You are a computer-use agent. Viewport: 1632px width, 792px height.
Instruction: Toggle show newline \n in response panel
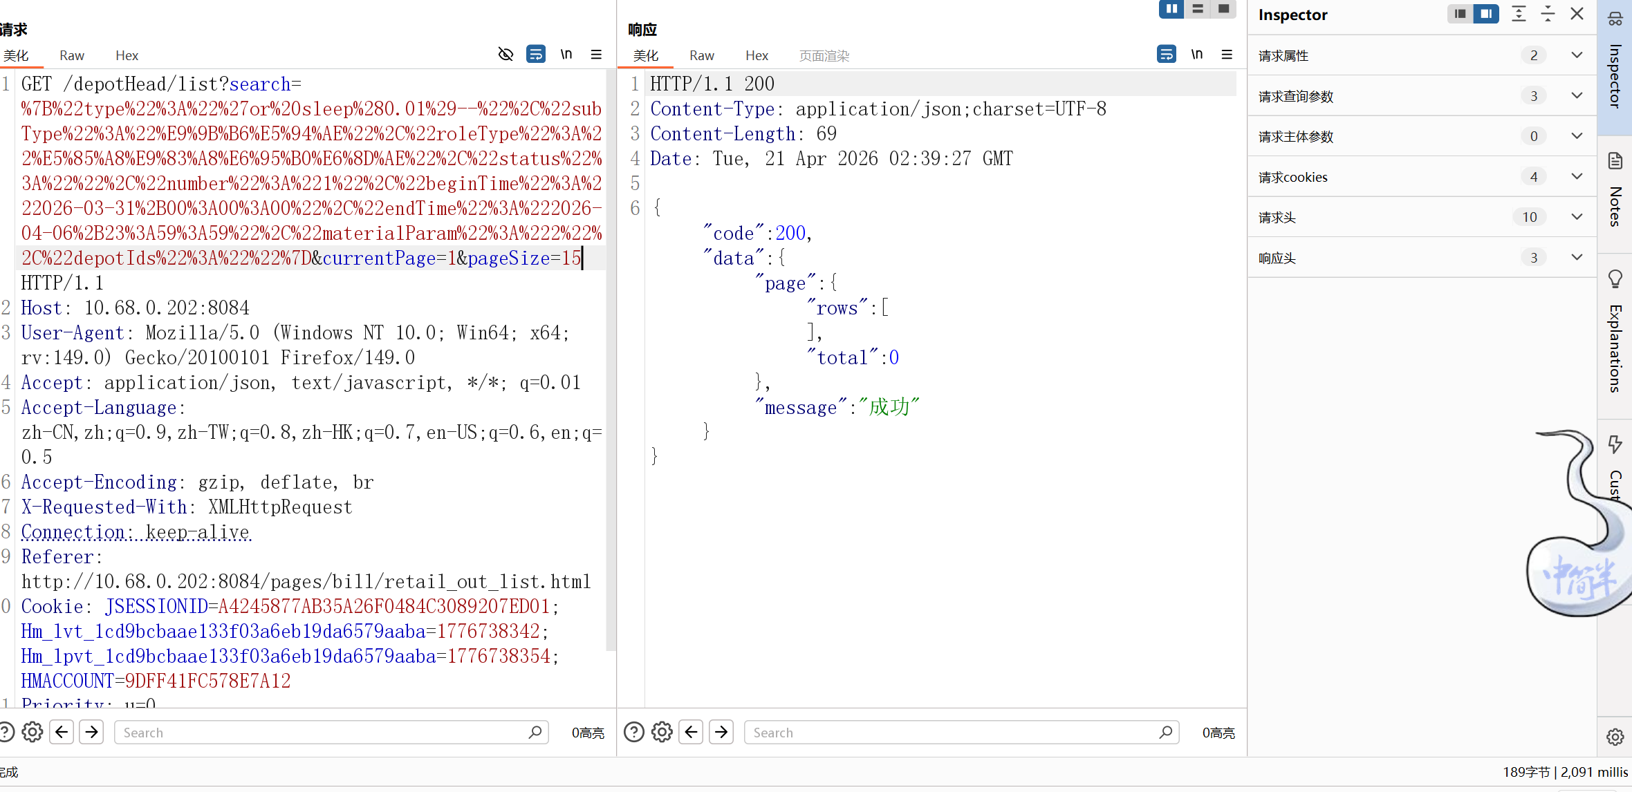[x=1197, y=55]
